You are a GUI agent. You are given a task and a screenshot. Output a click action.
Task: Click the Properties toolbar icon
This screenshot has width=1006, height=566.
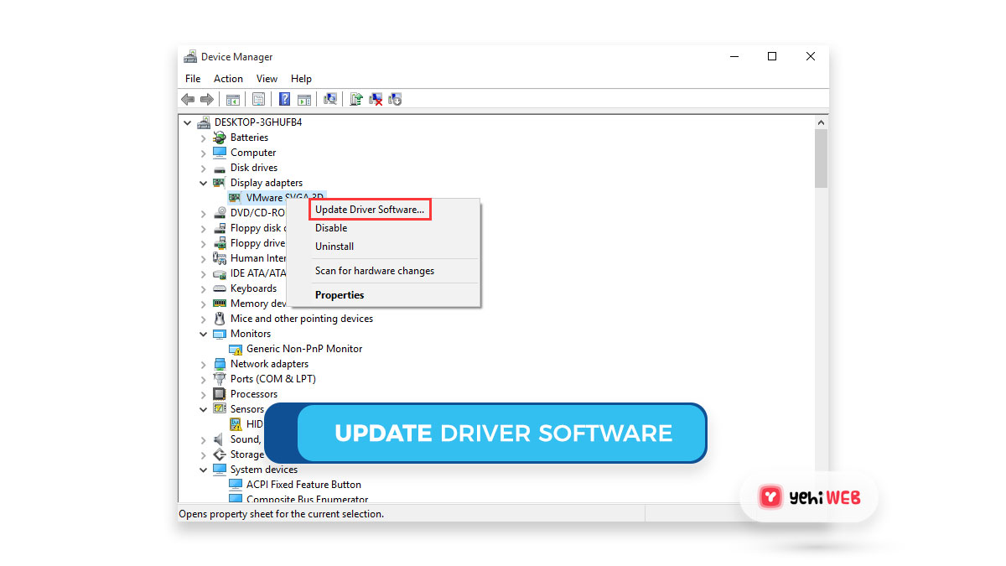pyautogui.click(x=259, y=99)
